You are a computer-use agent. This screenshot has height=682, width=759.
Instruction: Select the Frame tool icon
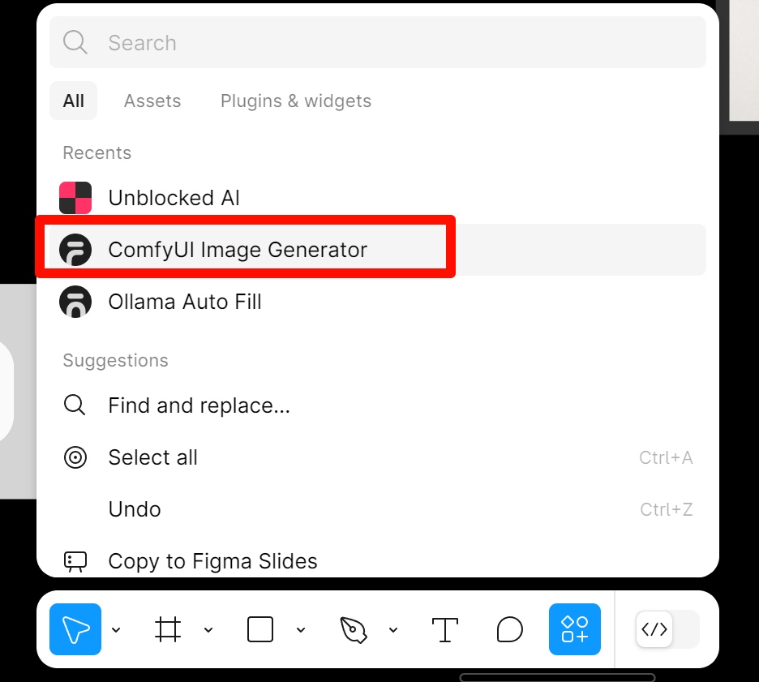click(x=168, y=629)
